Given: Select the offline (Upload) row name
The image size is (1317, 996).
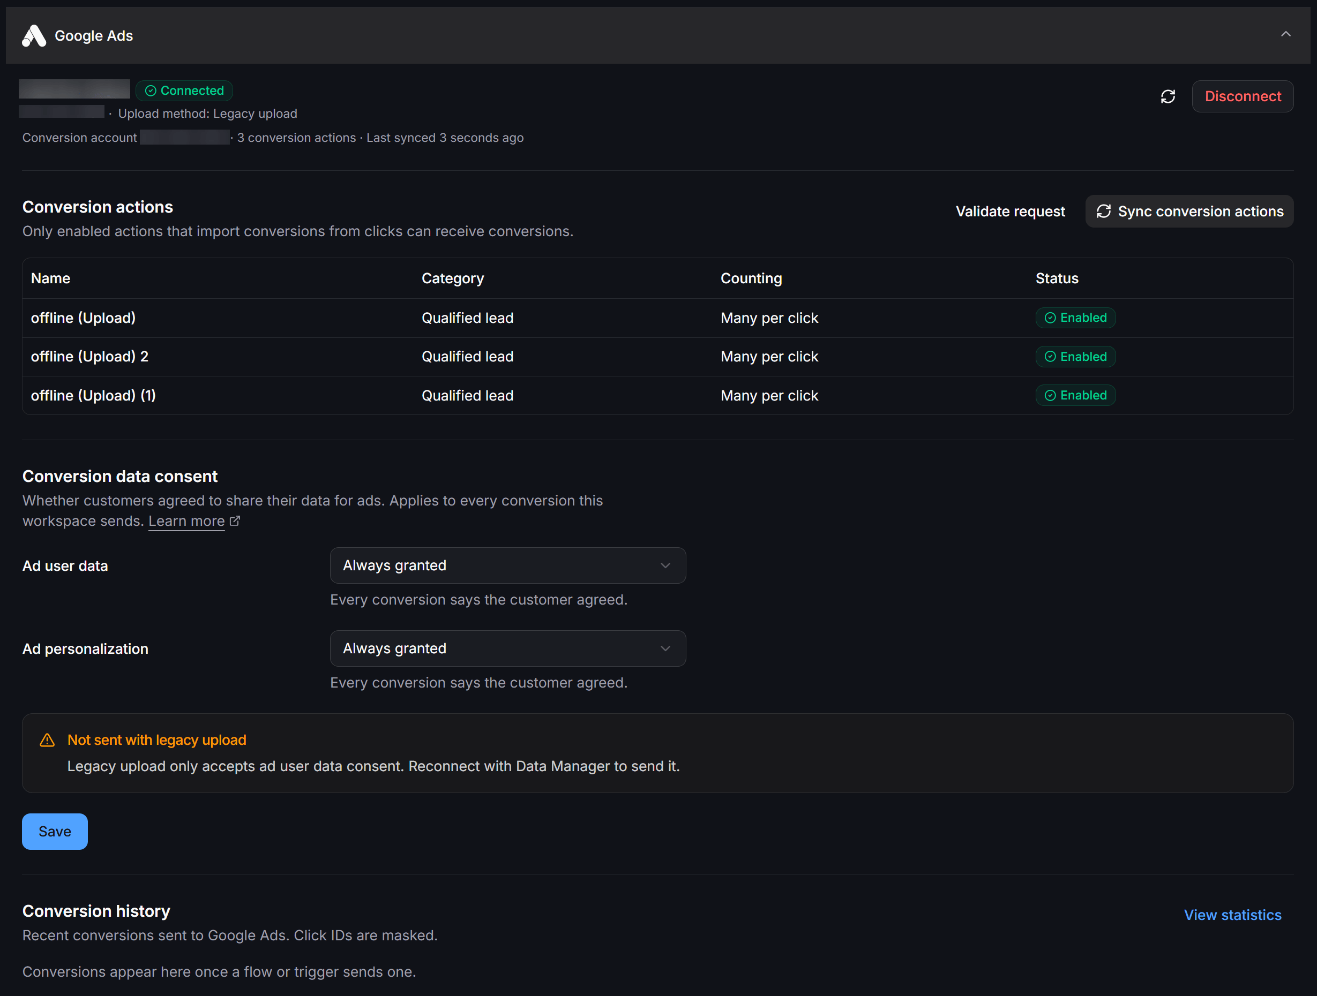Looking at the screenshot, I should [84, 318].
